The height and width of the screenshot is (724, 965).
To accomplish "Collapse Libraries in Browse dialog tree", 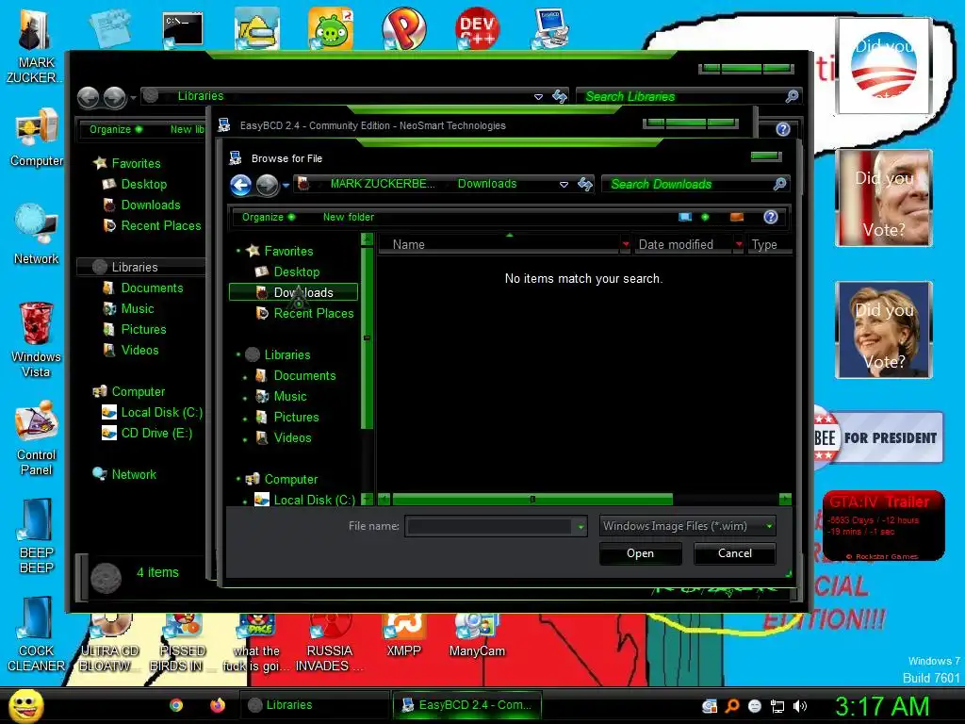I will pyautogui.click(x=238, y=354).
